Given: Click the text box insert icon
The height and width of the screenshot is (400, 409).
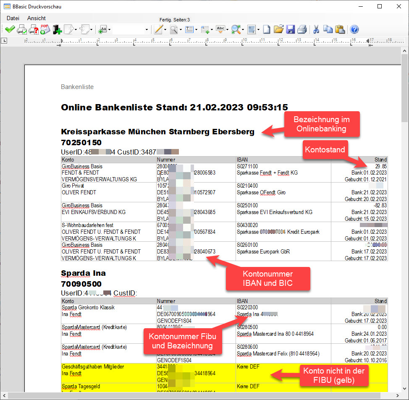Looking at the screenshot, I should pos(189,29).
